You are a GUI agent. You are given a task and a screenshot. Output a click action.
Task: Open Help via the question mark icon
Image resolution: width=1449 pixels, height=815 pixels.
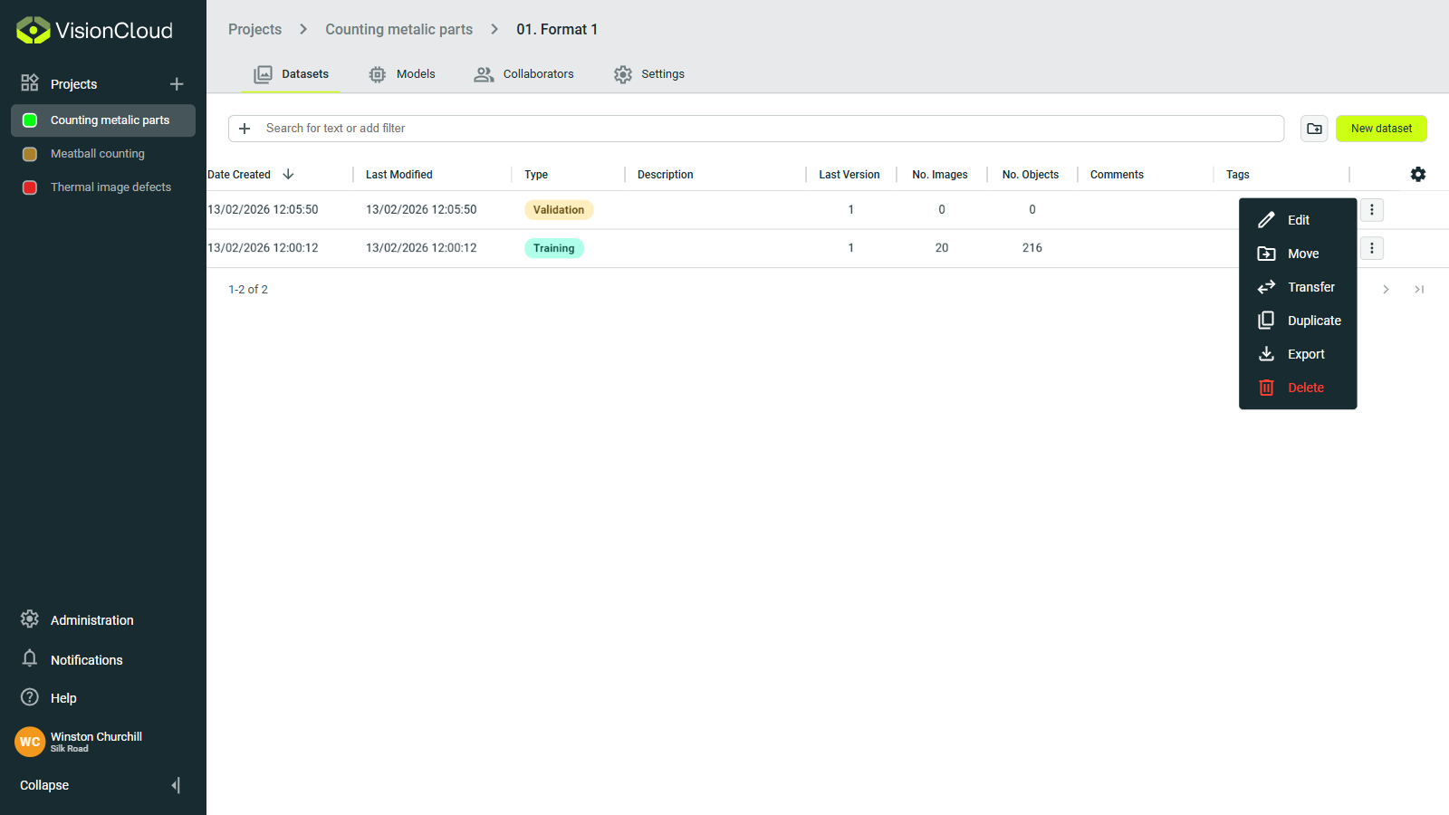coord(30,697)
